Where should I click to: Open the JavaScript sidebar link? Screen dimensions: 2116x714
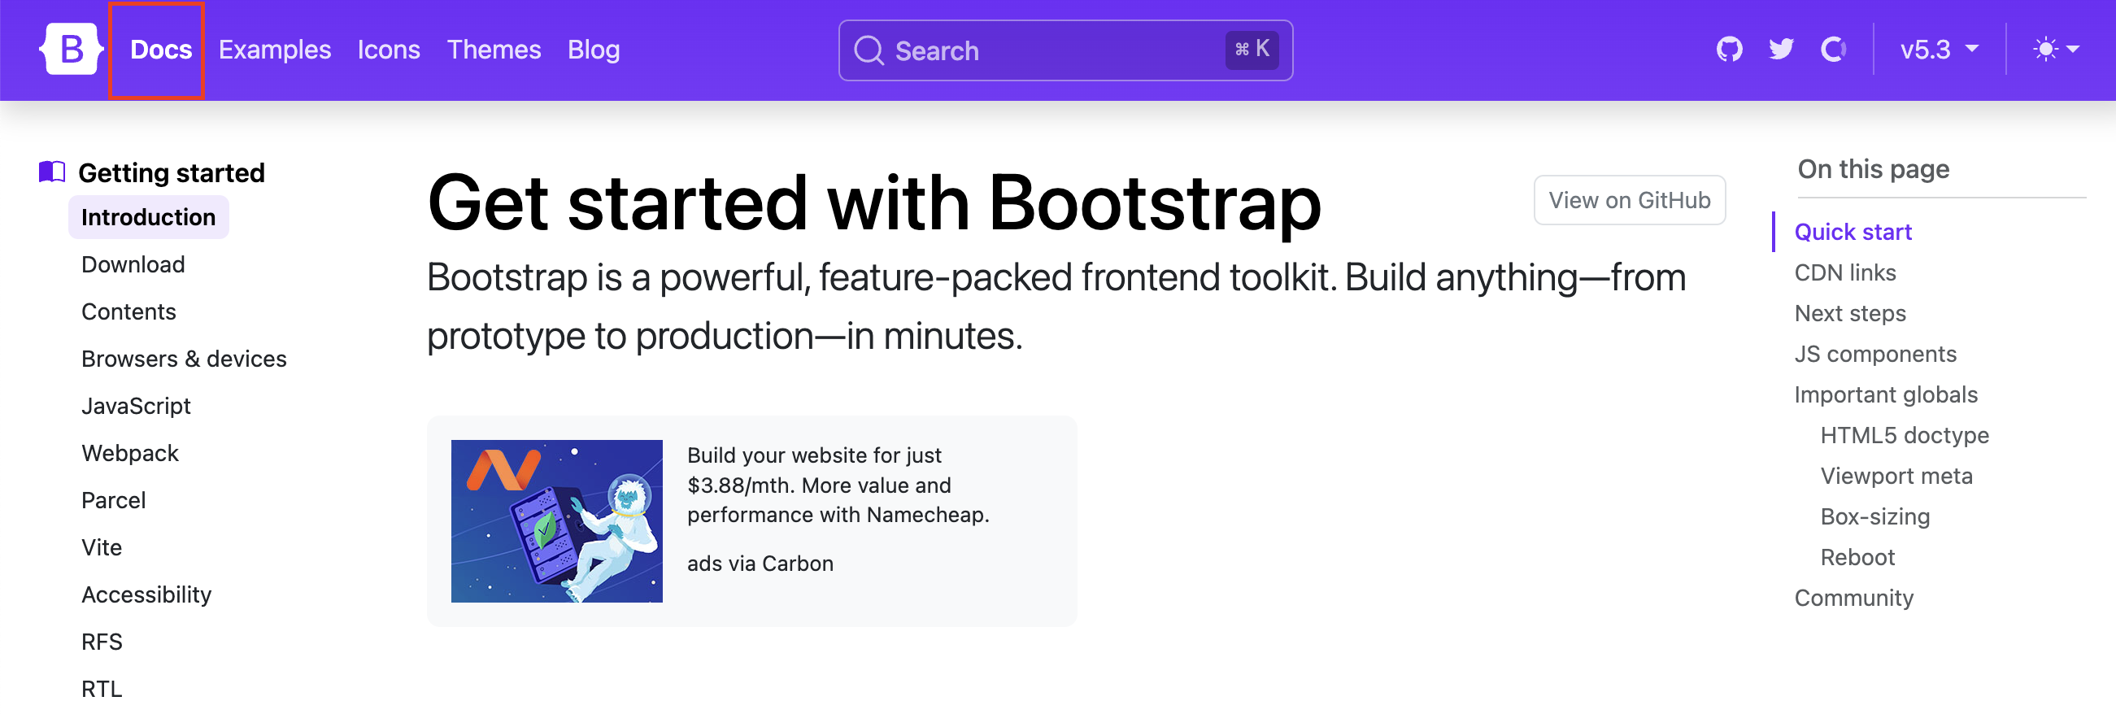point(136,405)
